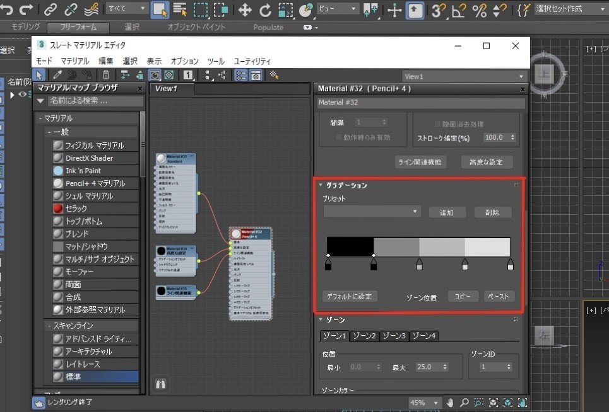
Task: Click the binoculars search icon in View1
Action: click(x=161, y=384)
